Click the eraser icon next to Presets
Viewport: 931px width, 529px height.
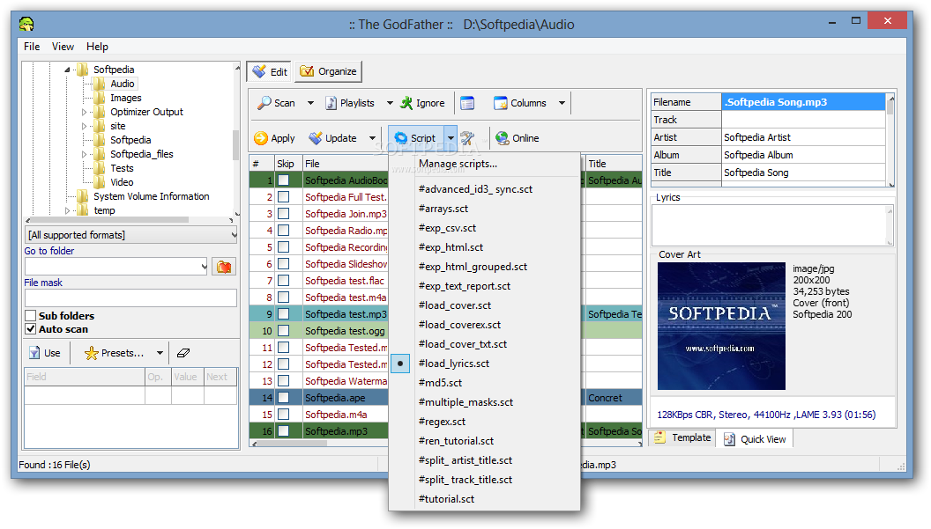click(x=183, y=353)
